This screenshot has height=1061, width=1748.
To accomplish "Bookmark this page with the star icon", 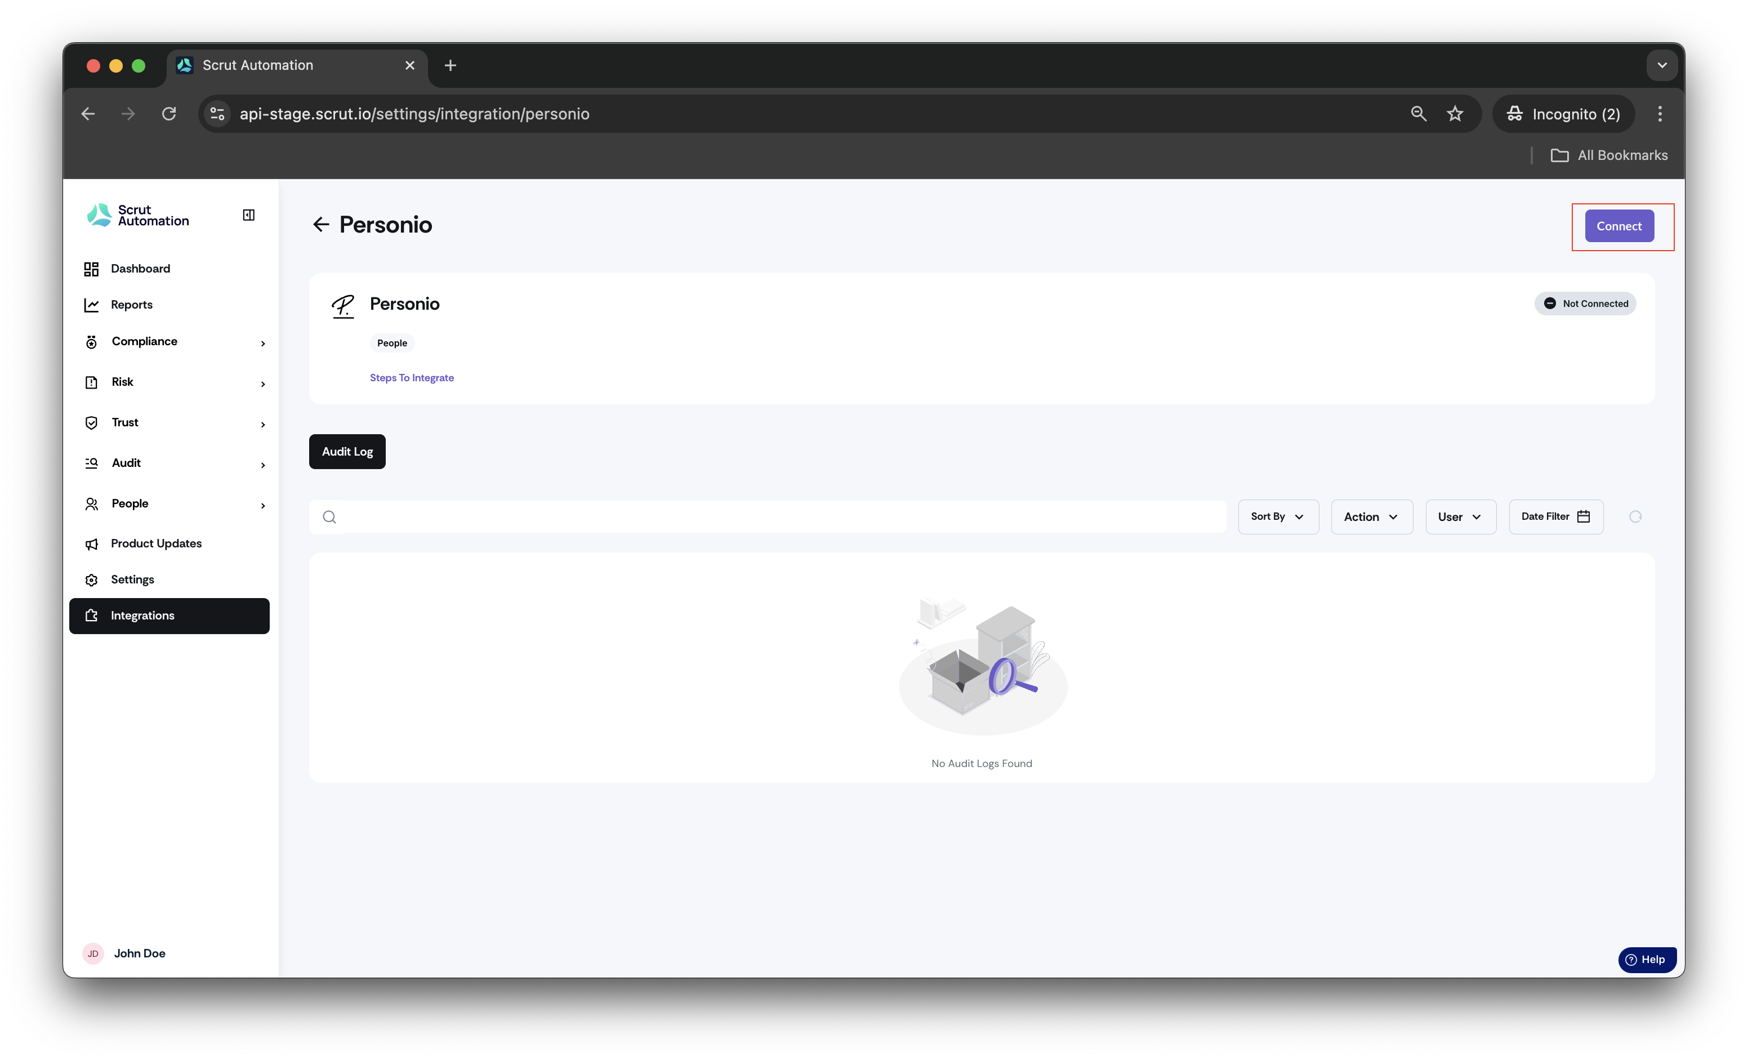I will click(1455, 114).
